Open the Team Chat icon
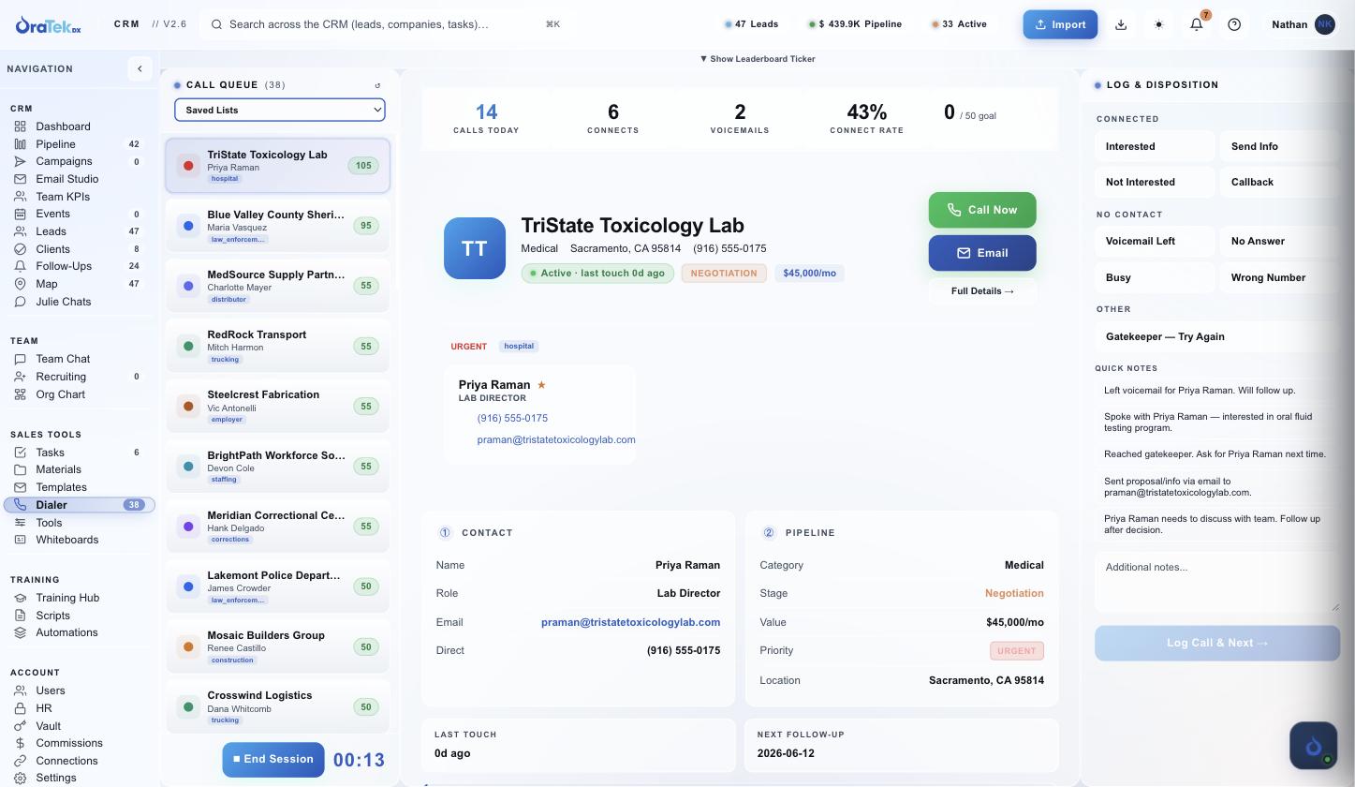This screenshot has height=787, width=1355. click(20, 359)
